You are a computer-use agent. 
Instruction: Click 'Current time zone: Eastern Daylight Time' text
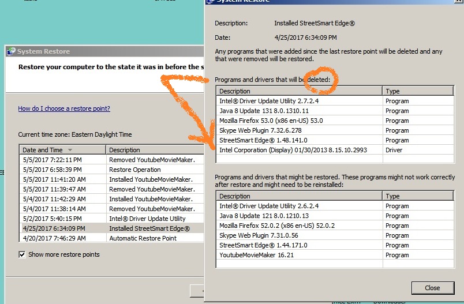tap(75, 134)
